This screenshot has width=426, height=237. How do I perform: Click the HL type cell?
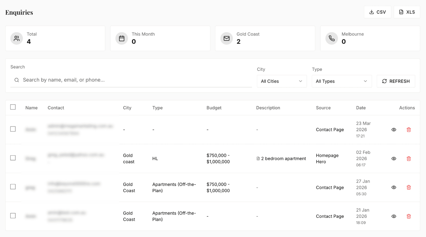pos(155,159)
